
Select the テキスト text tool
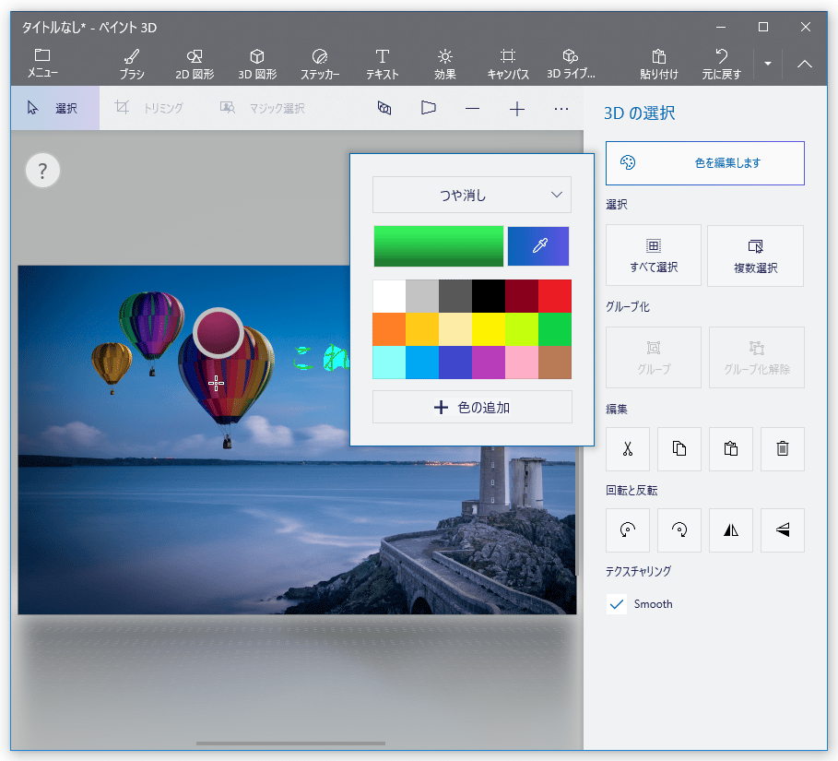click(382, 64)
